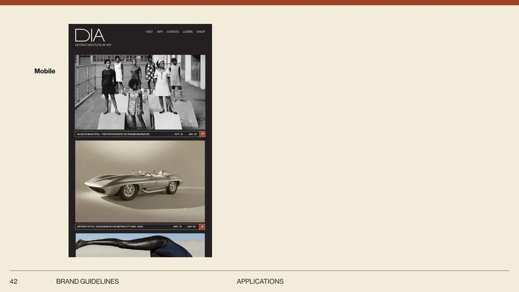This screenshot has width=519, height=292.
Task: Click 'Detroit Style - Car Design' caption text
Action: point(110,227)
